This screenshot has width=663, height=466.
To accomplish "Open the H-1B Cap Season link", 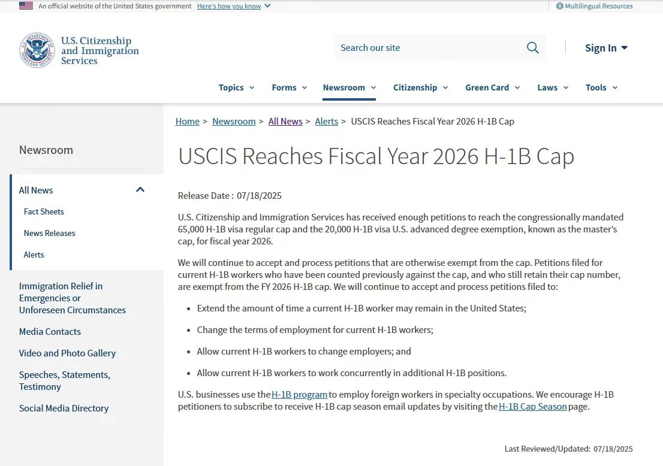I will [x=532, y=407].
